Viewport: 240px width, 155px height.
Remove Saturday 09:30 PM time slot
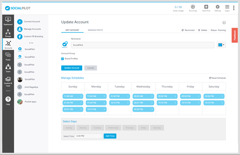[x=222, y=96]
